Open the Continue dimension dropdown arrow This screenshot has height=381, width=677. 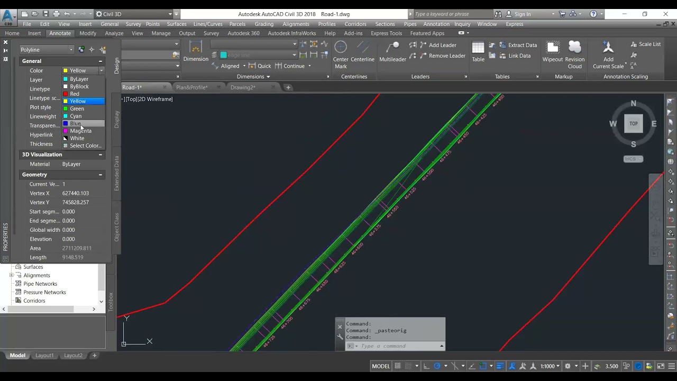[309, 66]
